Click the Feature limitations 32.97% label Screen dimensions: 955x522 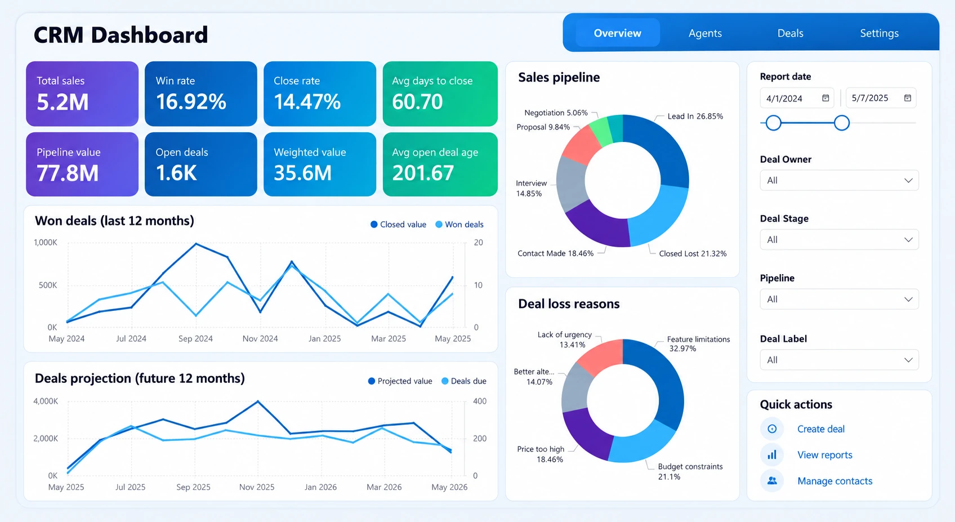[x=698, y=344]
